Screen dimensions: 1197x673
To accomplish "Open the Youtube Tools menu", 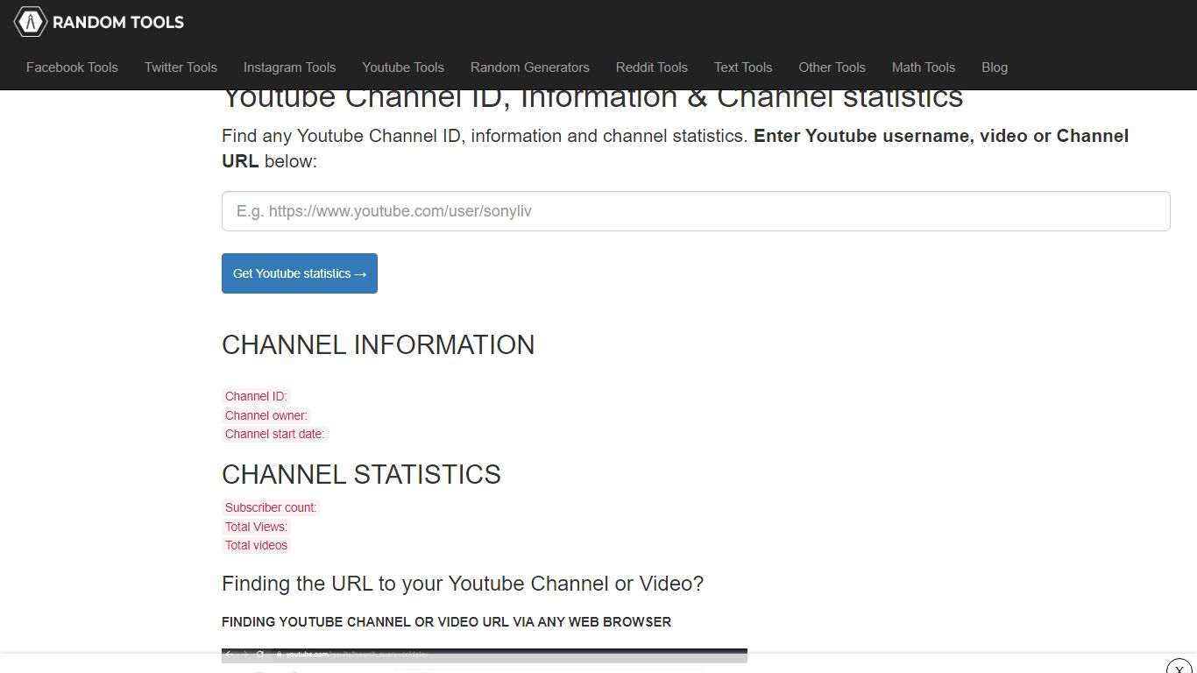I will tap(403, 67).
